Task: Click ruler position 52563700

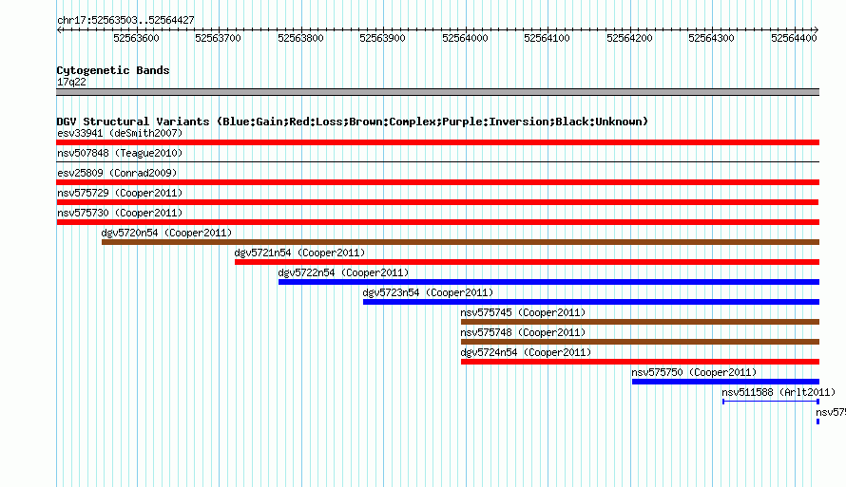Action: coord(218,38)
